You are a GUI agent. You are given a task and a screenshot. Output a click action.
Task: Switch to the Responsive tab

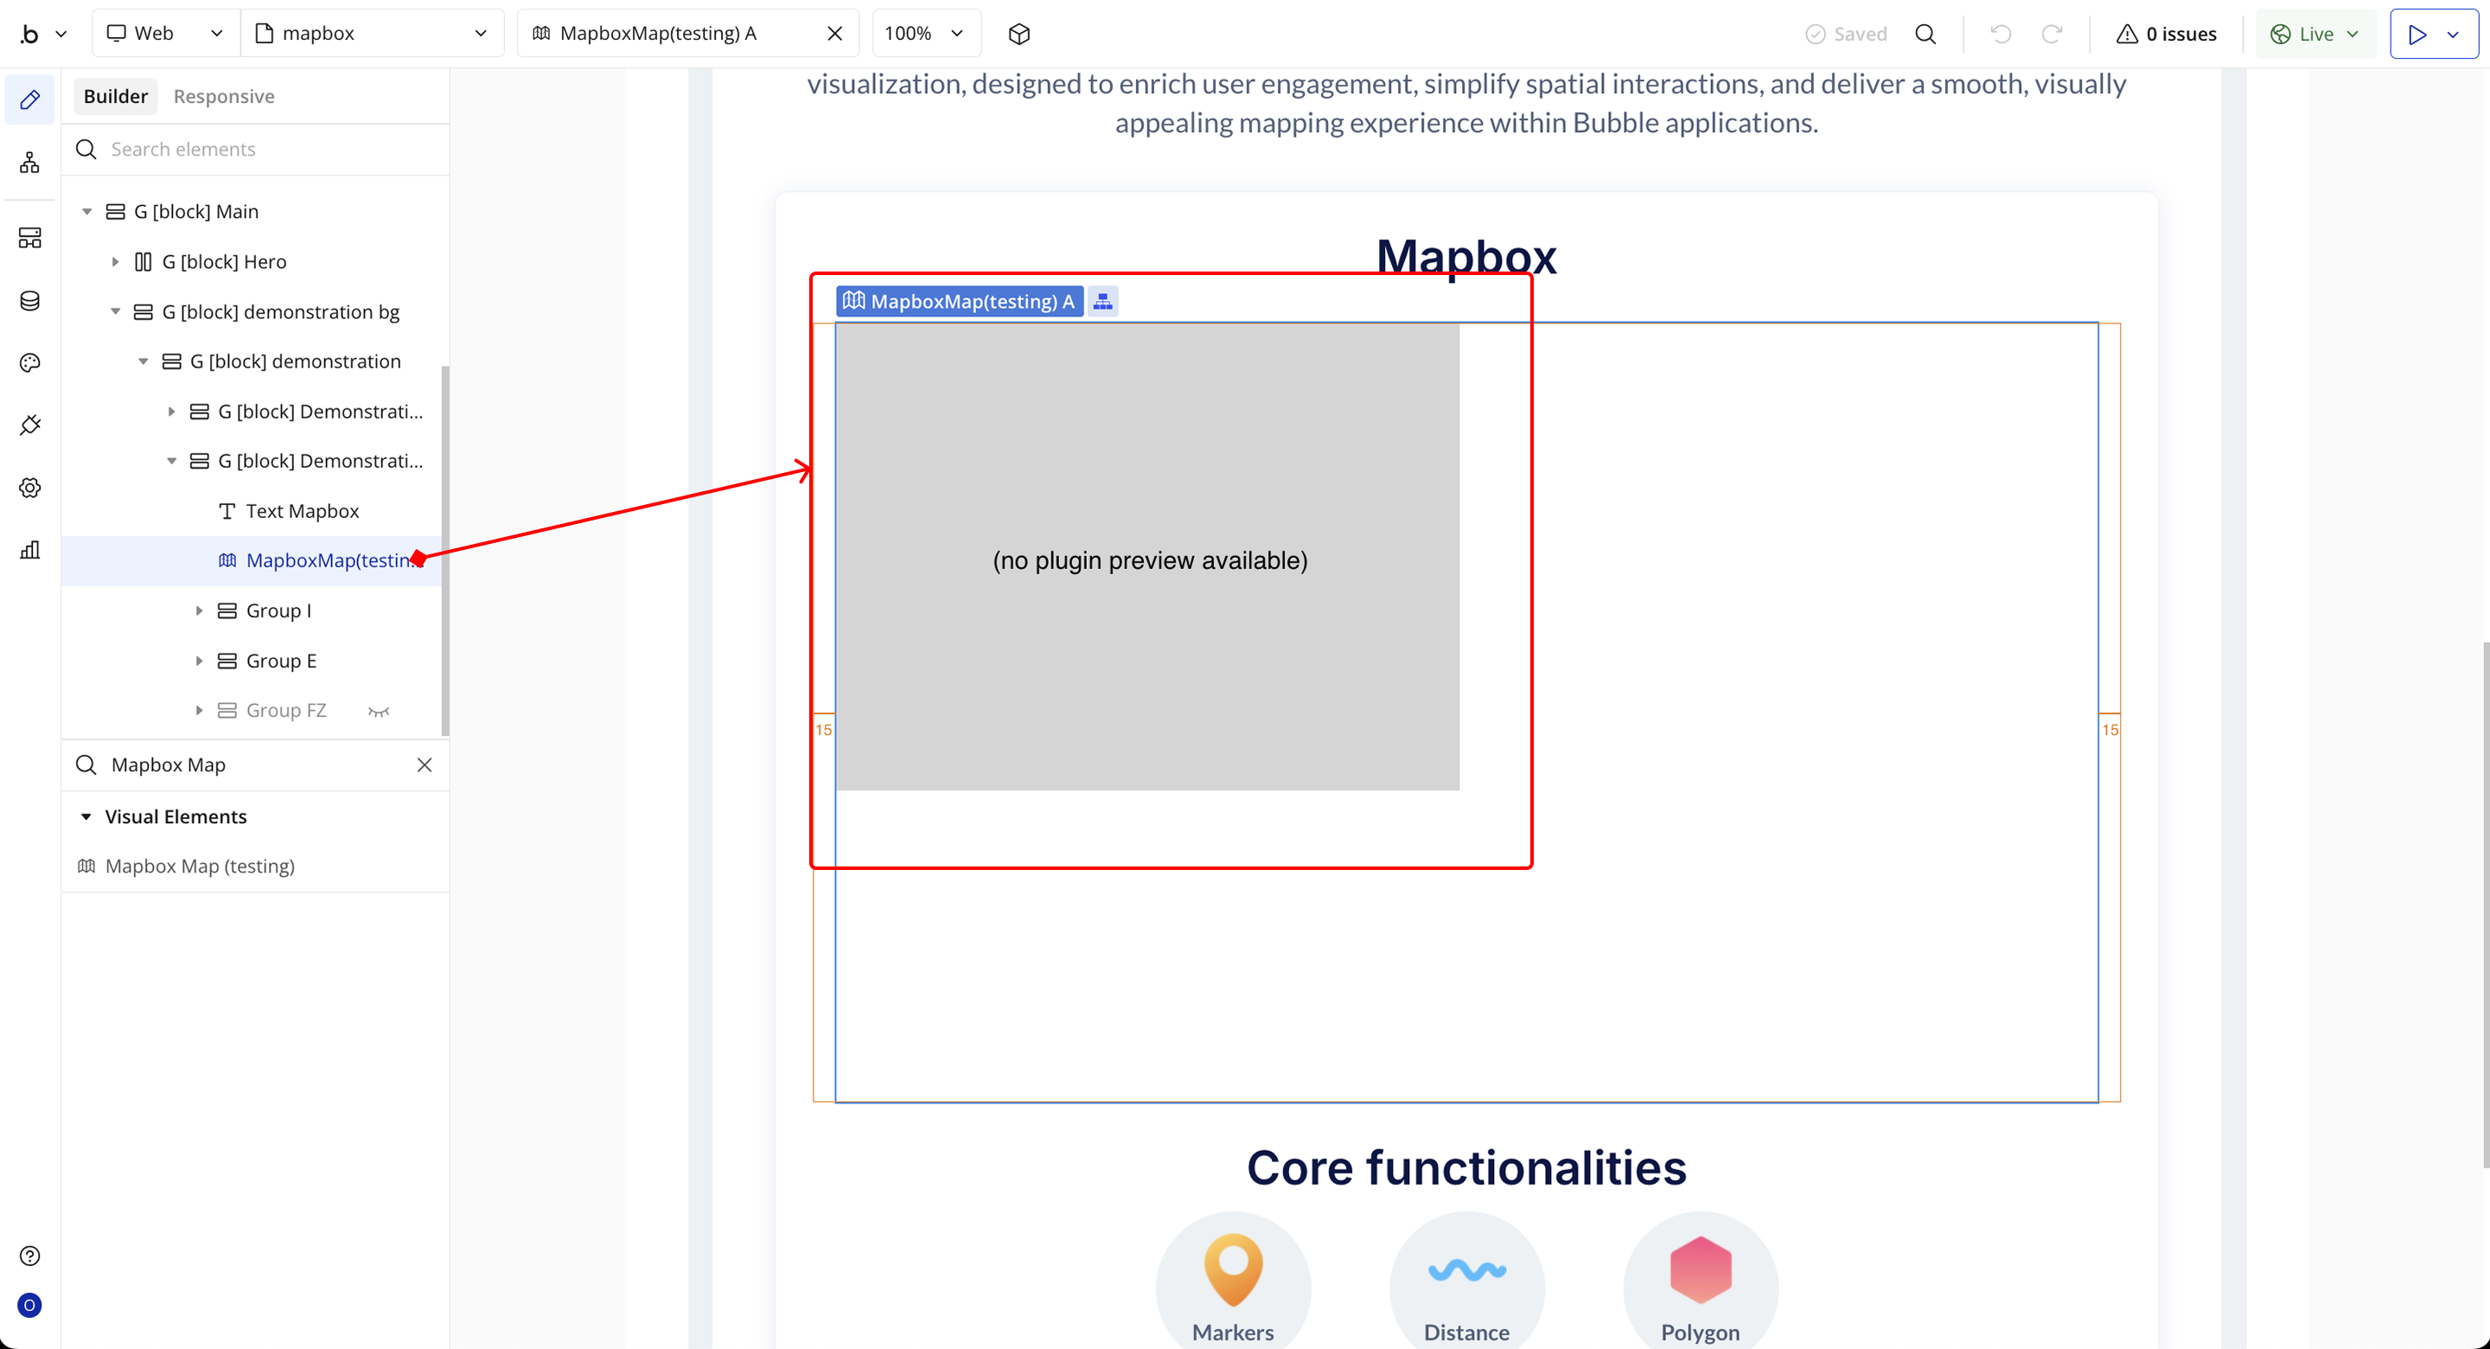pos(223,96)
